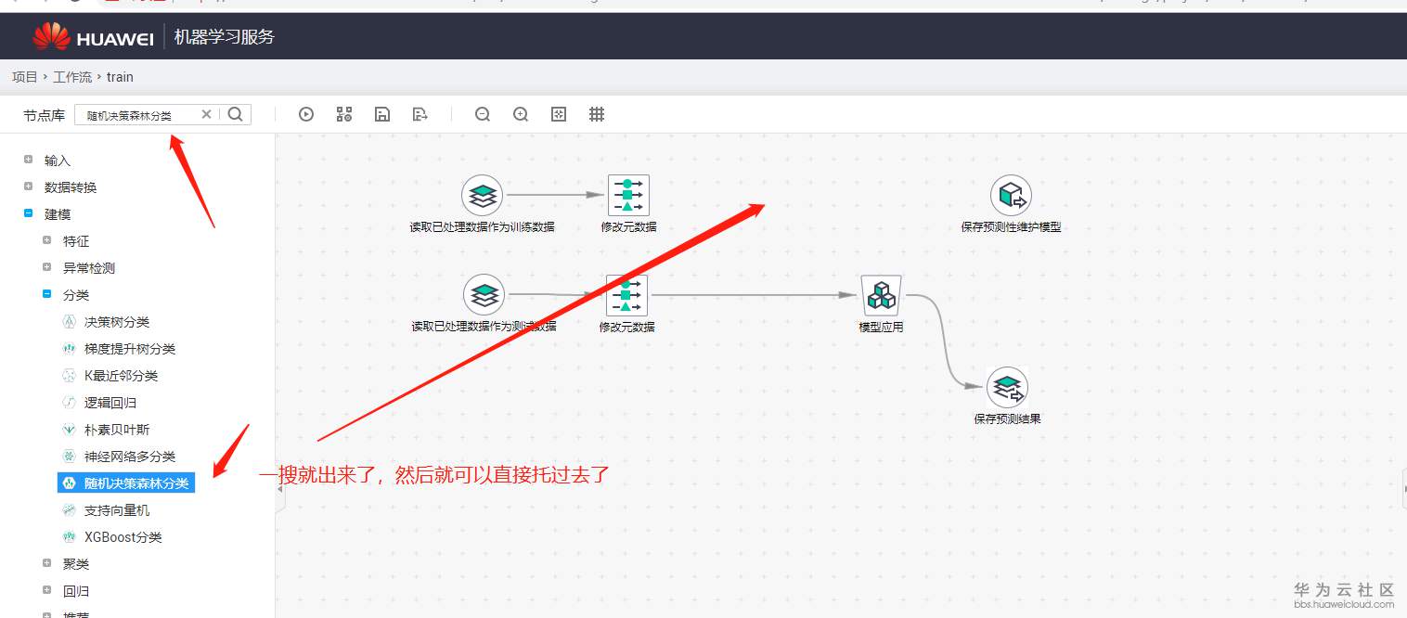Click the search magnifier icon
This screenshot has height=618, width=1407.
236,114
